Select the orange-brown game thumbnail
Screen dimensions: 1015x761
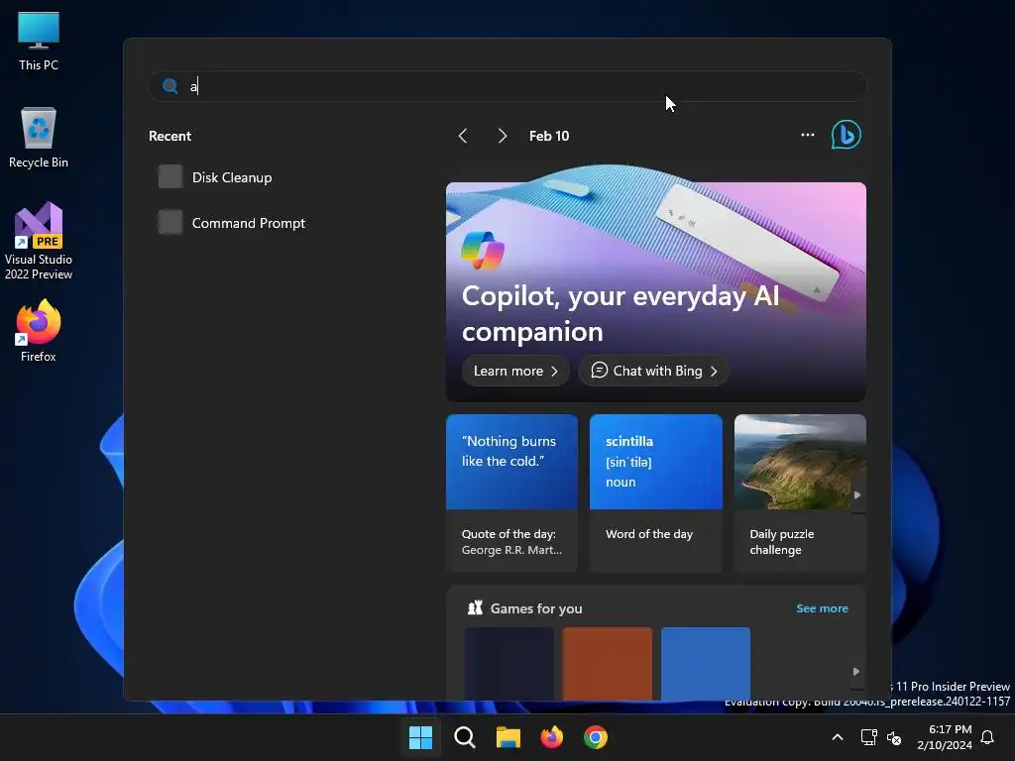click(x=608, y=663)
